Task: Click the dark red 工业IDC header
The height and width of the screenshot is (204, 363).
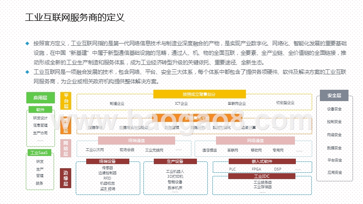Action: click(262, 176)
